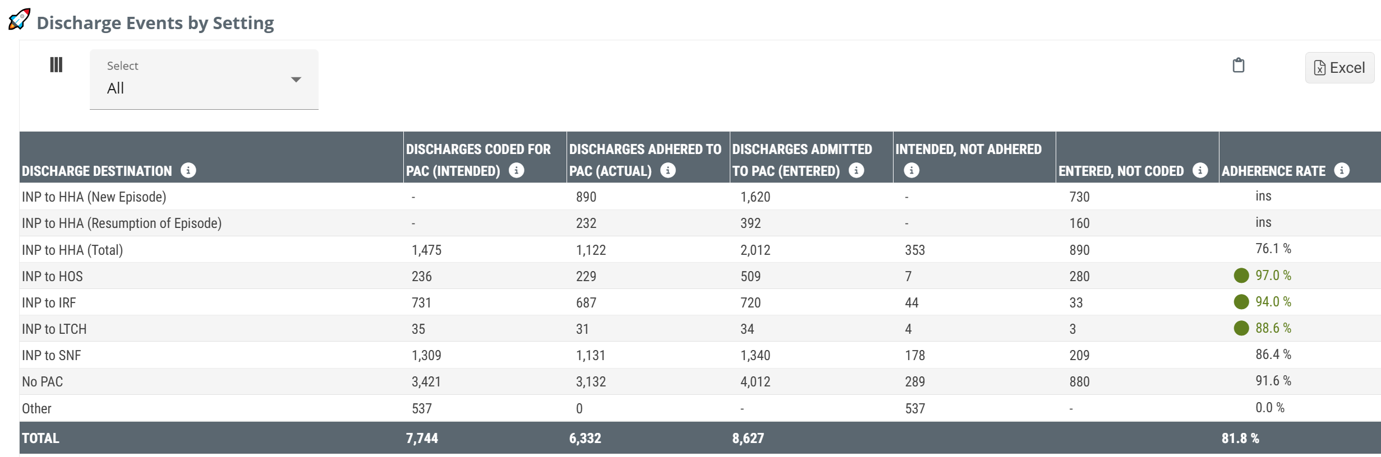The image size is (1381, 457).
Task: Click the Adherence Rate info icon
Action: tap(1342, 170)
